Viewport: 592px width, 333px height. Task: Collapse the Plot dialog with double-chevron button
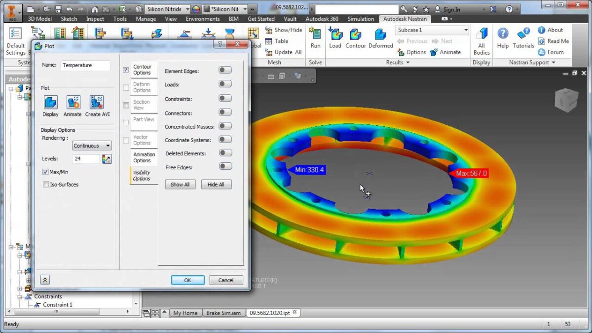(x=45, y=280)
